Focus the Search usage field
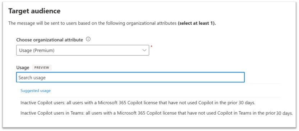299x131 pixels. 130,77
